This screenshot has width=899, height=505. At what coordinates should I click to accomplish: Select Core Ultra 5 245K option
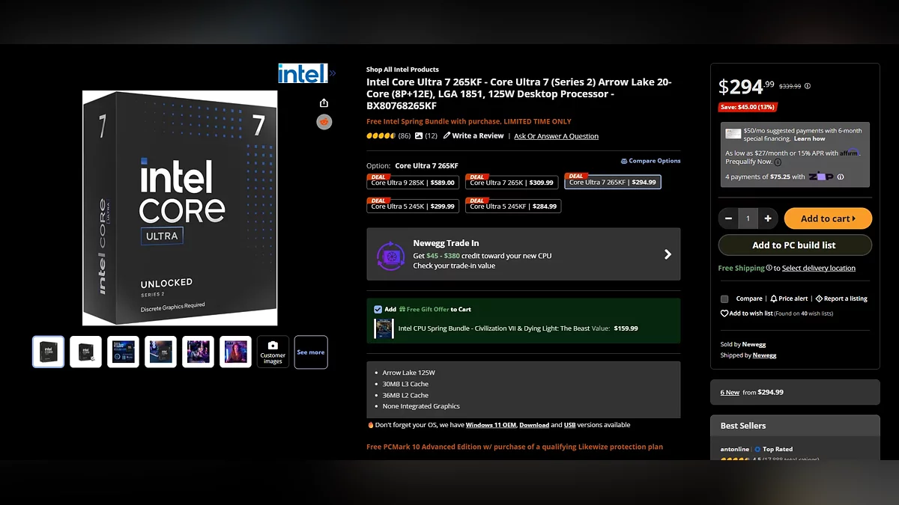[413, 206]
